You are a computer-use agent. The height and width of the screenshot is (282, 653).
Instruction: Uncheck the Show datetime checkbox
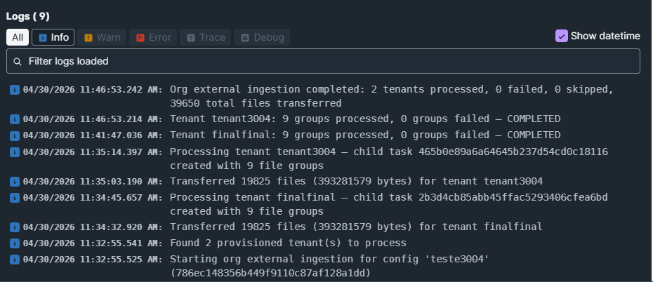(562, 36)
